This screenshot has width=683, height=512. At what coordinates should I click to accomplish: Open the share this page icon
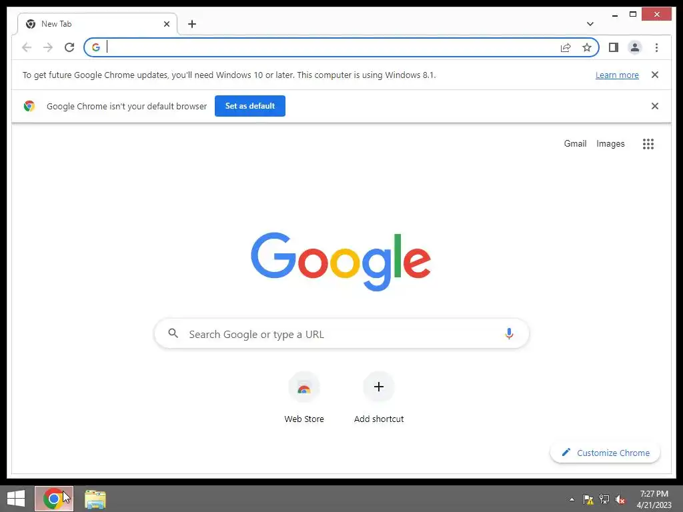click(x=566, y=47)
